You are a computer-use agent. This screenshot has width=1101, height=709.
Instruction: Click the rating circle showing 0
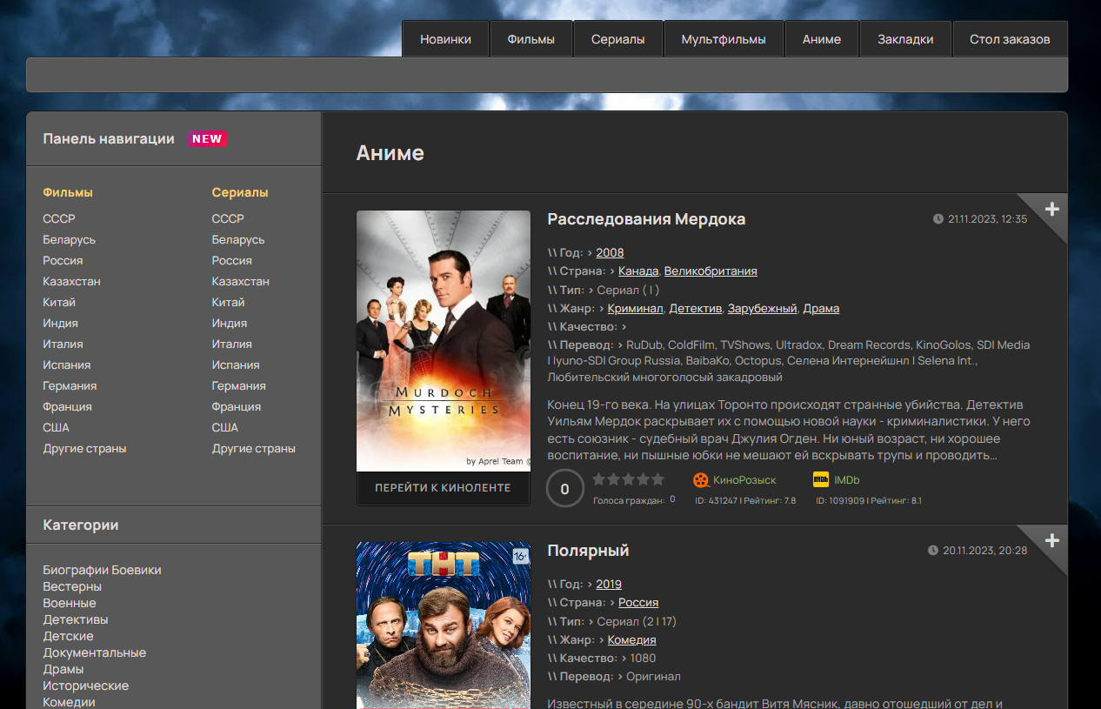(564, 488)
